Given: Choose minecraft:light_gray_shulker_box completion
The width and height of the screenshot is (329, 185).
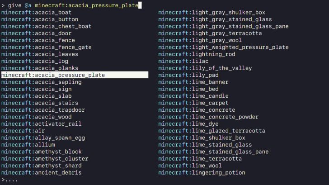Looking at the screenshot, I should click(x=211, y=12).
